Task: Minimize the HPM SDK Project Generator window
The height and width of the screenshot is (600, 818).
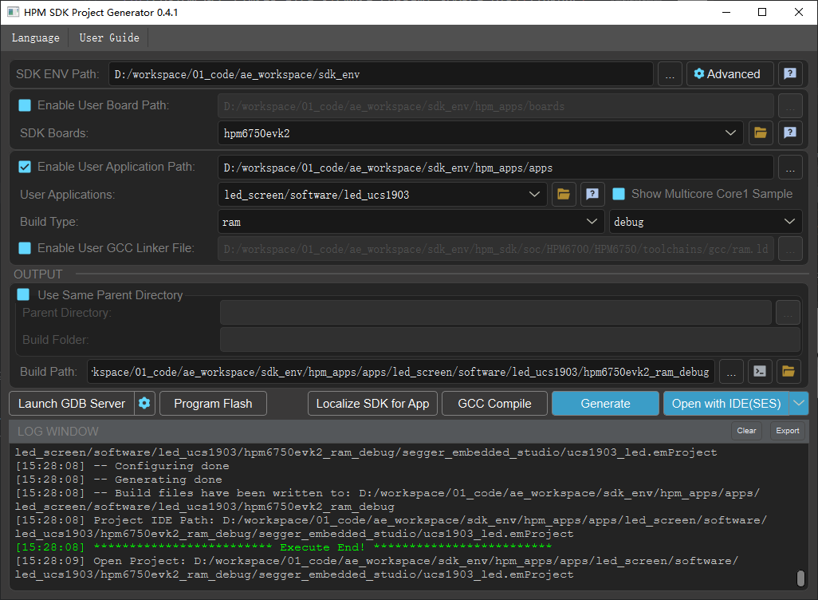Action: coord(726,12)
